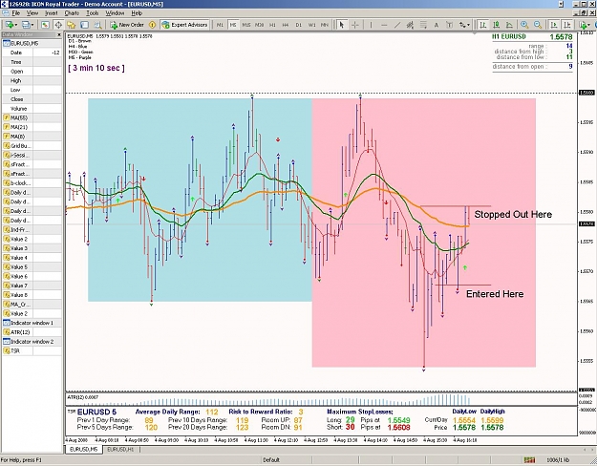Click the New Chart toolbar icon

9,25
